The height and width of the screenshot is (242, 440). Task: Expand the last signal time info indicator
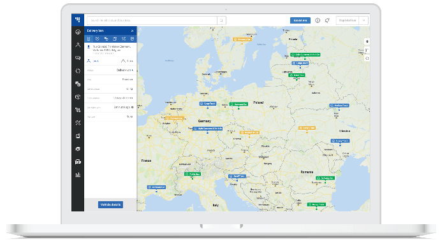click(x=133, y=107)
